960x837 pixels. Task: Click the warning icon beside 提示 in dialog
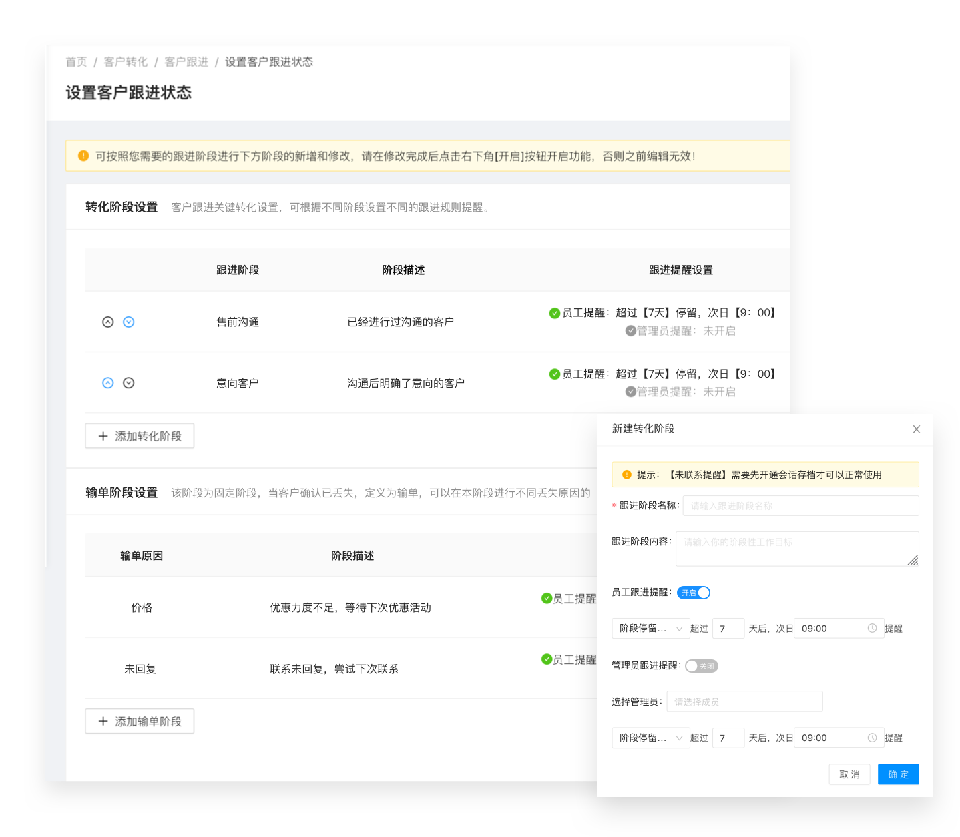tap(627, 475)
